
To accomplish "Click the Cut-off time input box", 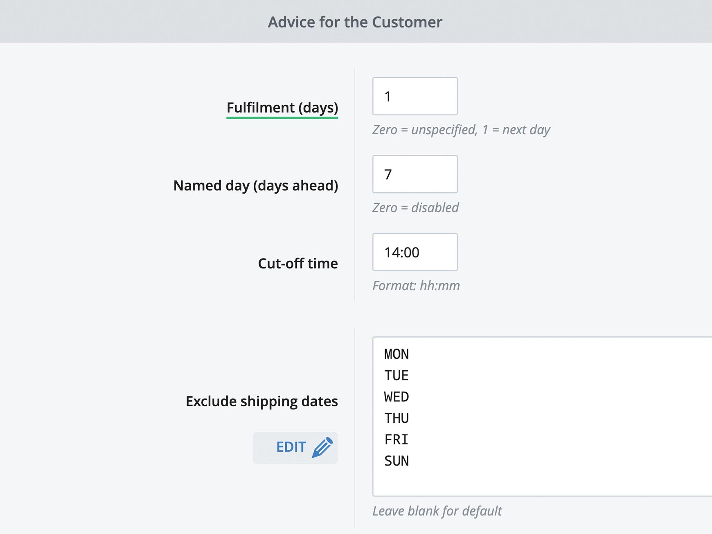I will tap(415, 252).
